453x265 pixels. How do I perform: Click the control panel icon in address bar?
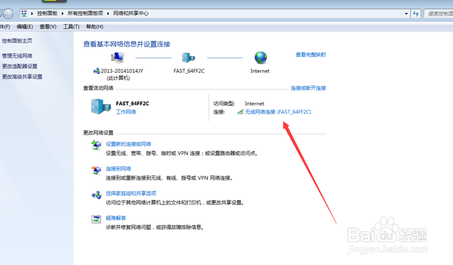(24, 13)
